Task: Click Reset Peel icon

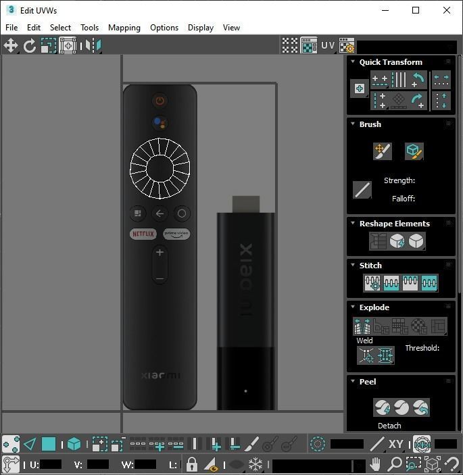Action: tap(420, 407)
